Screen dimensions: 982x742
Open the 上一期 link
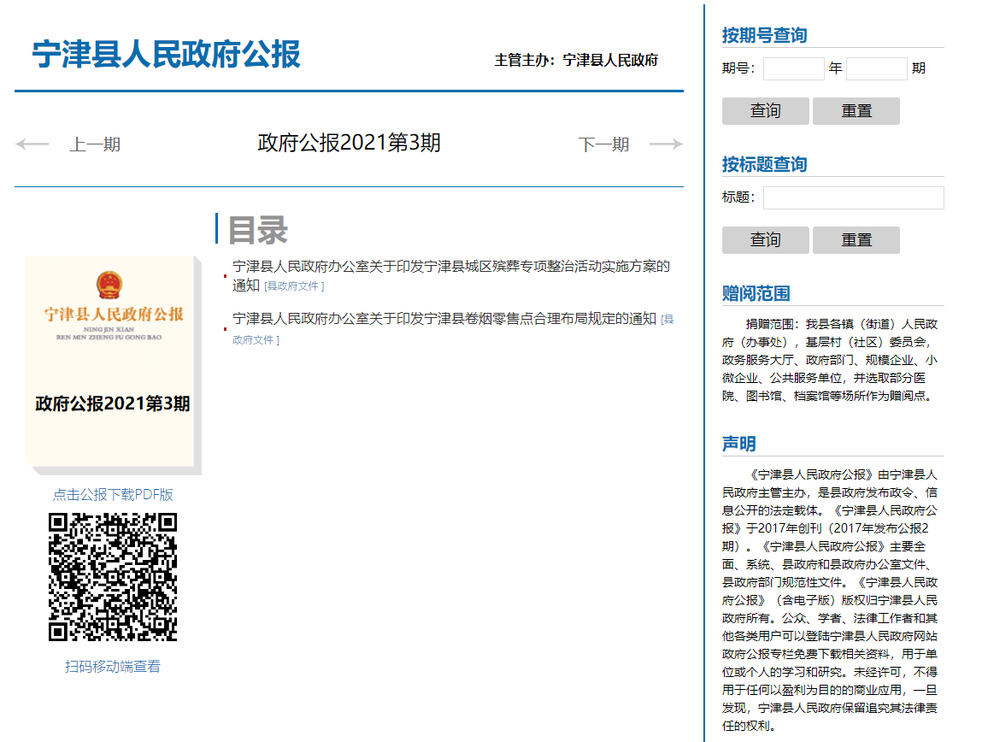95,144
